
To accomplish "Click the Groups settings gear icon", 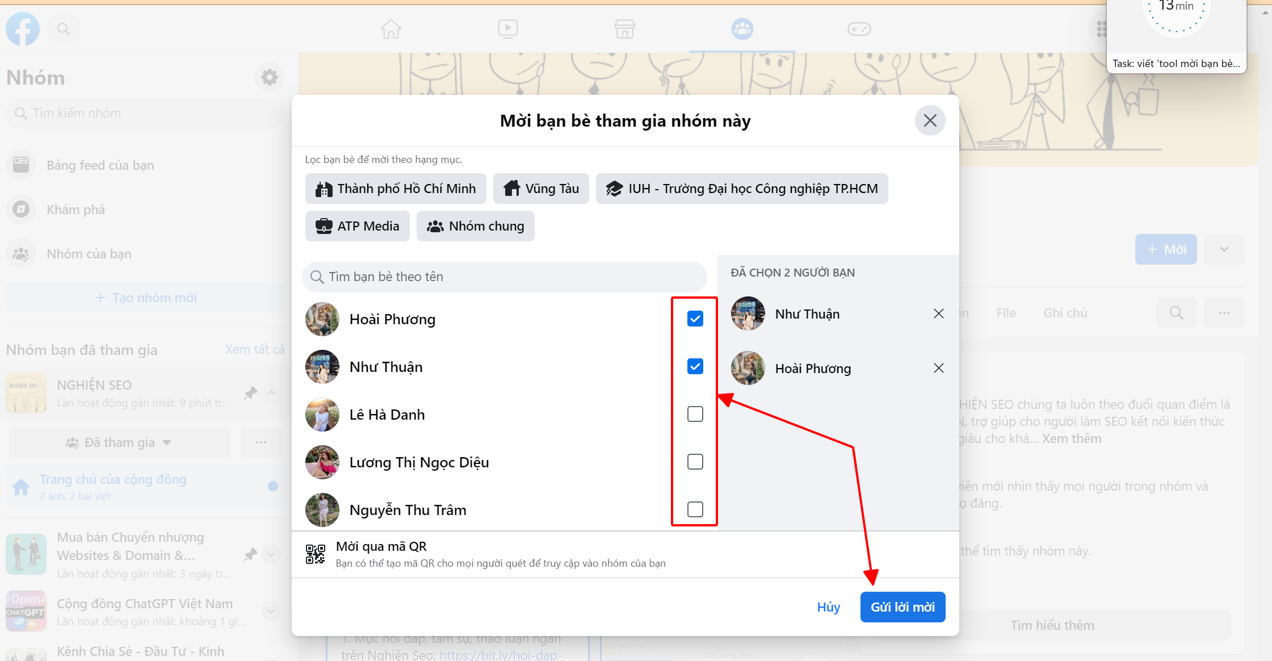I will [x=270, y=77].
